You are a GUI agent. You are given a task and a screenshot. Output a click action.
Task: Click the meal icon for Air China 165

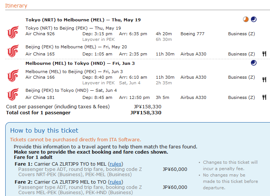(264, 54)
